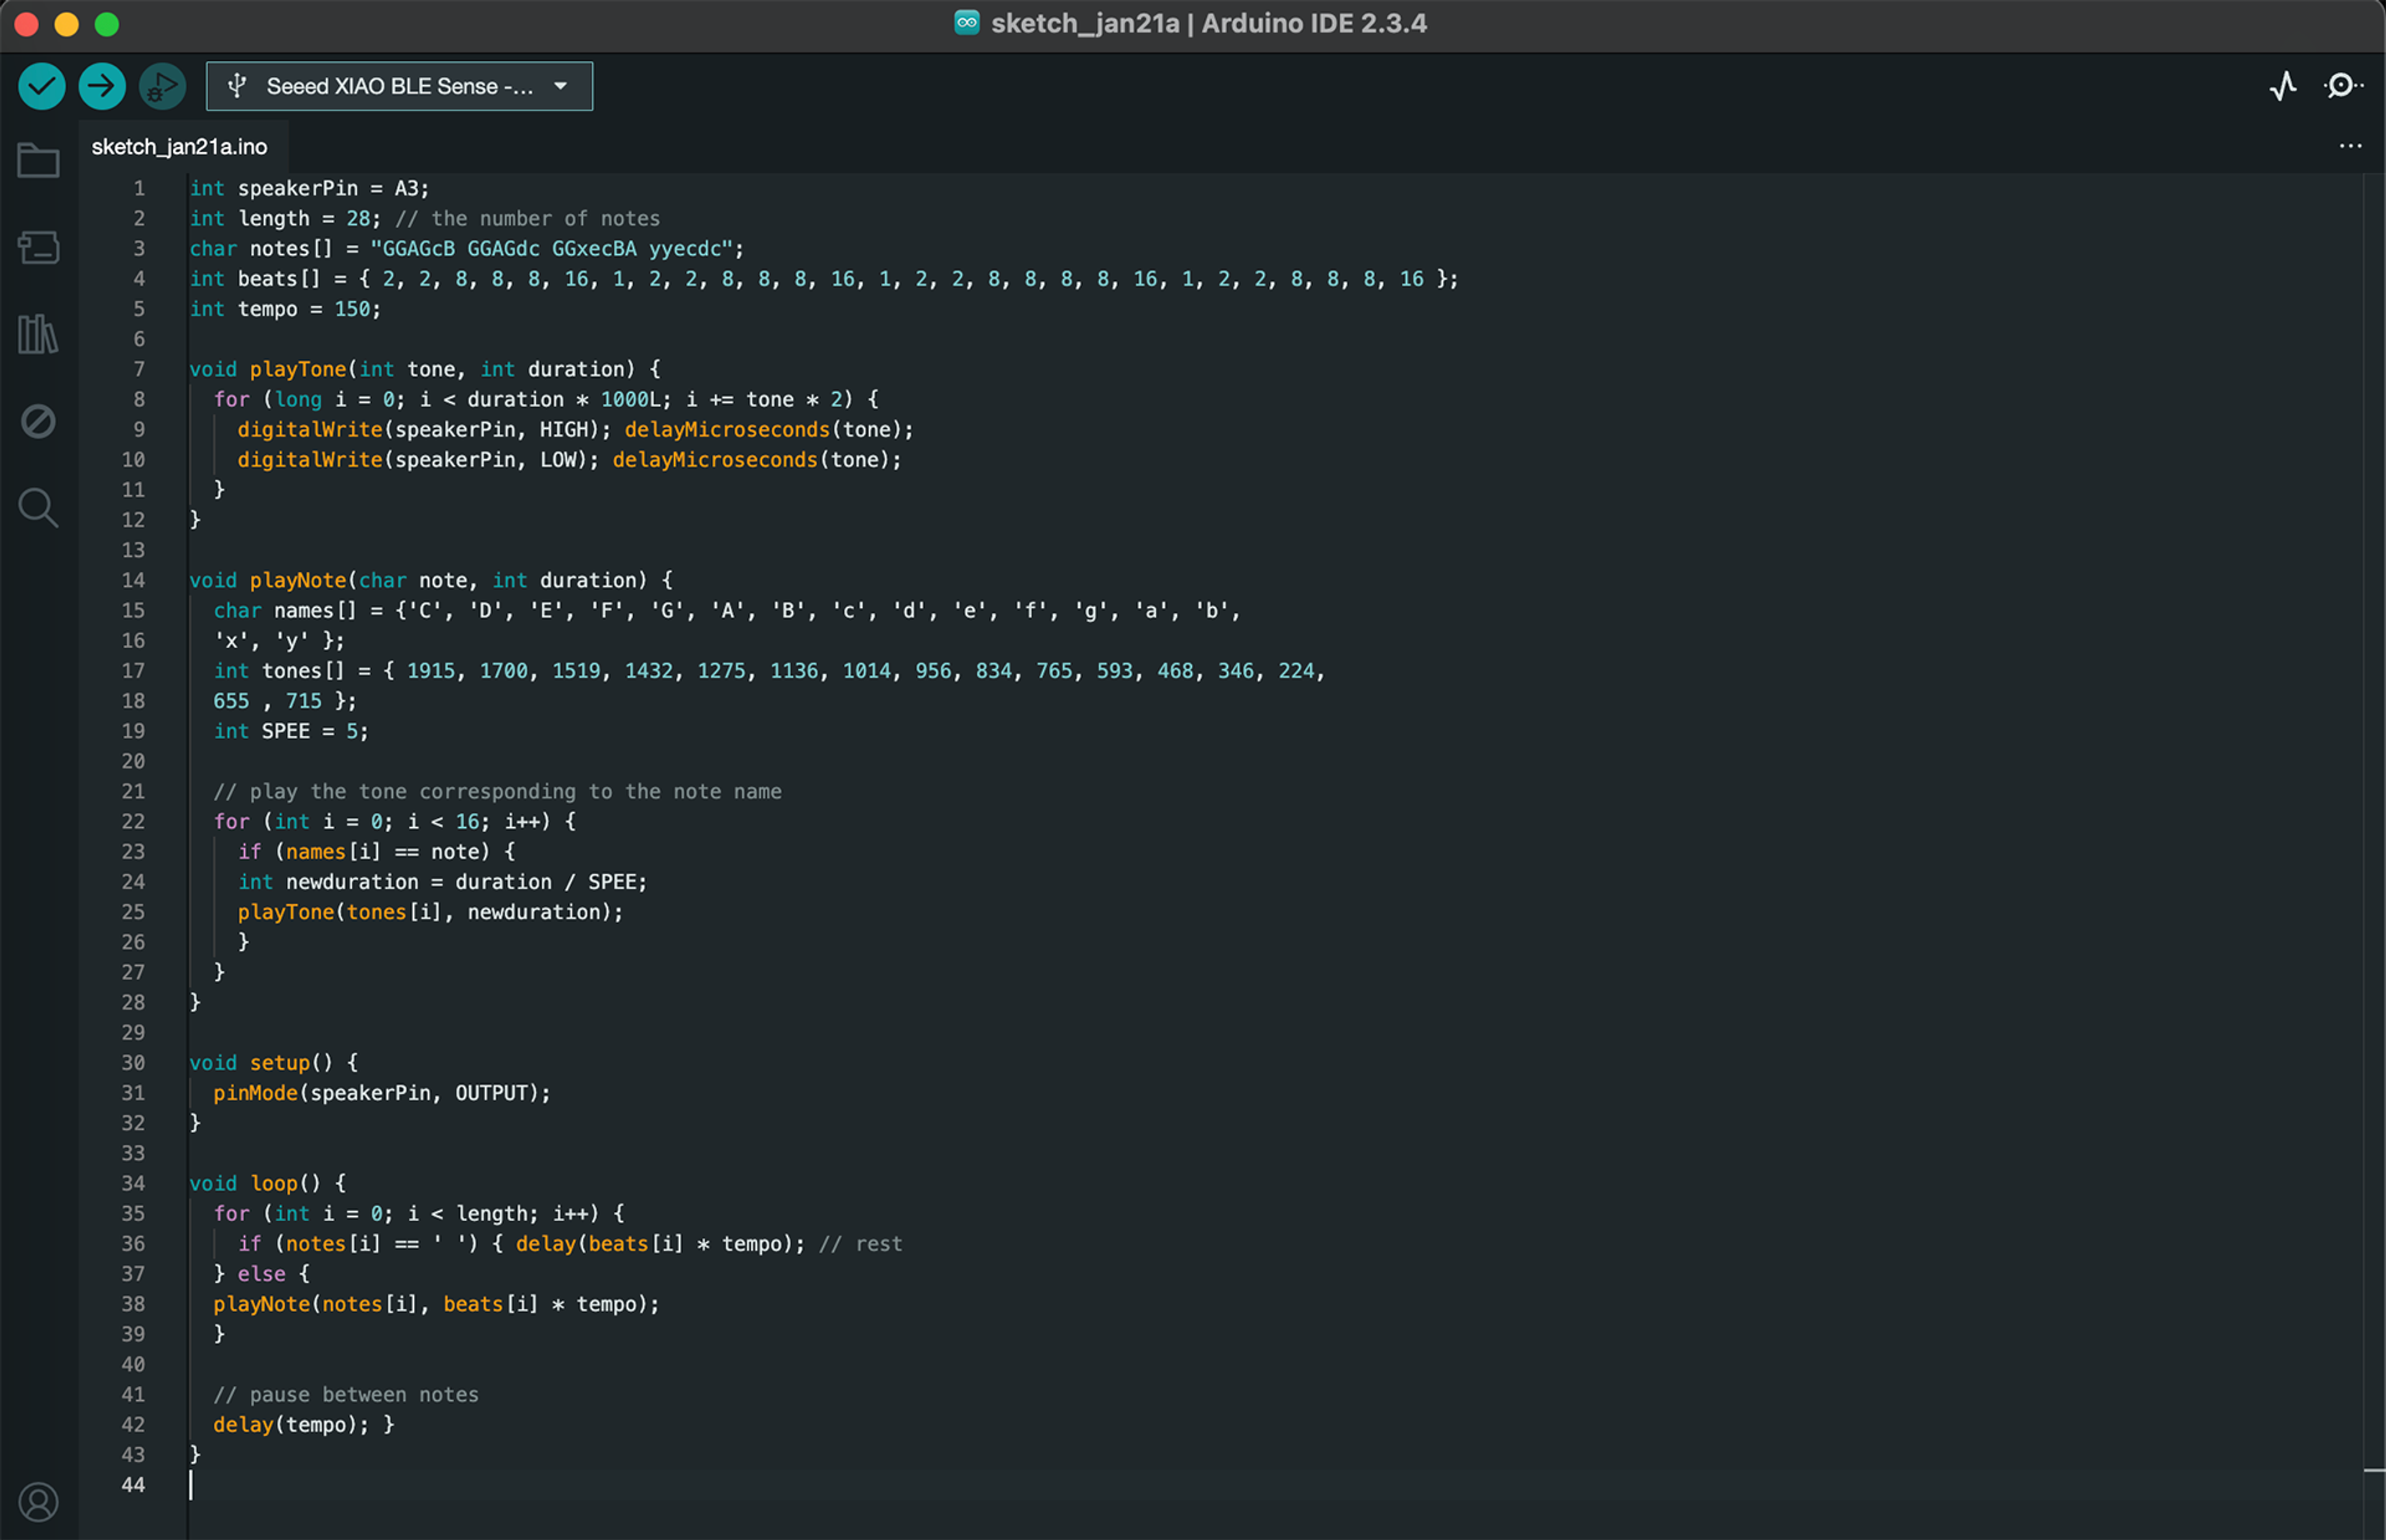Click the Upload arrow button
This screenshot has height=1540, width=2386.
[x=102, y=86]
